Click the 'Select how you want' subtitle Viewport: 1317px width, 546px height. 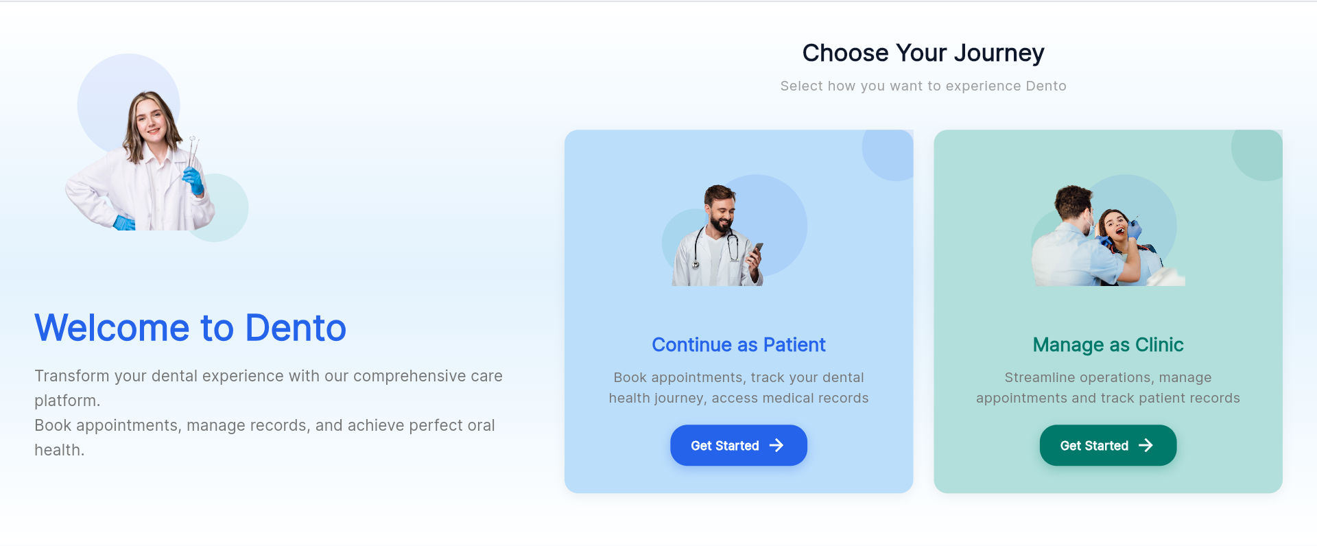tap(923, 86)
